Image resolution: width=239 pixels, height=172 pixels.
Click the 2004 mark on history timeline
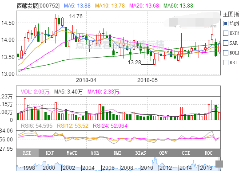(88, 168)
